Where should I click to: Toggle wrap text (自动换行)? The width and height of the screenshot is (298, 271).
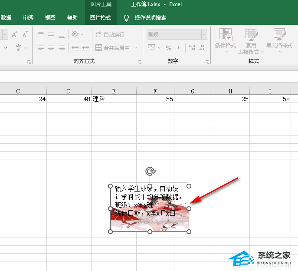click(110, 34)
